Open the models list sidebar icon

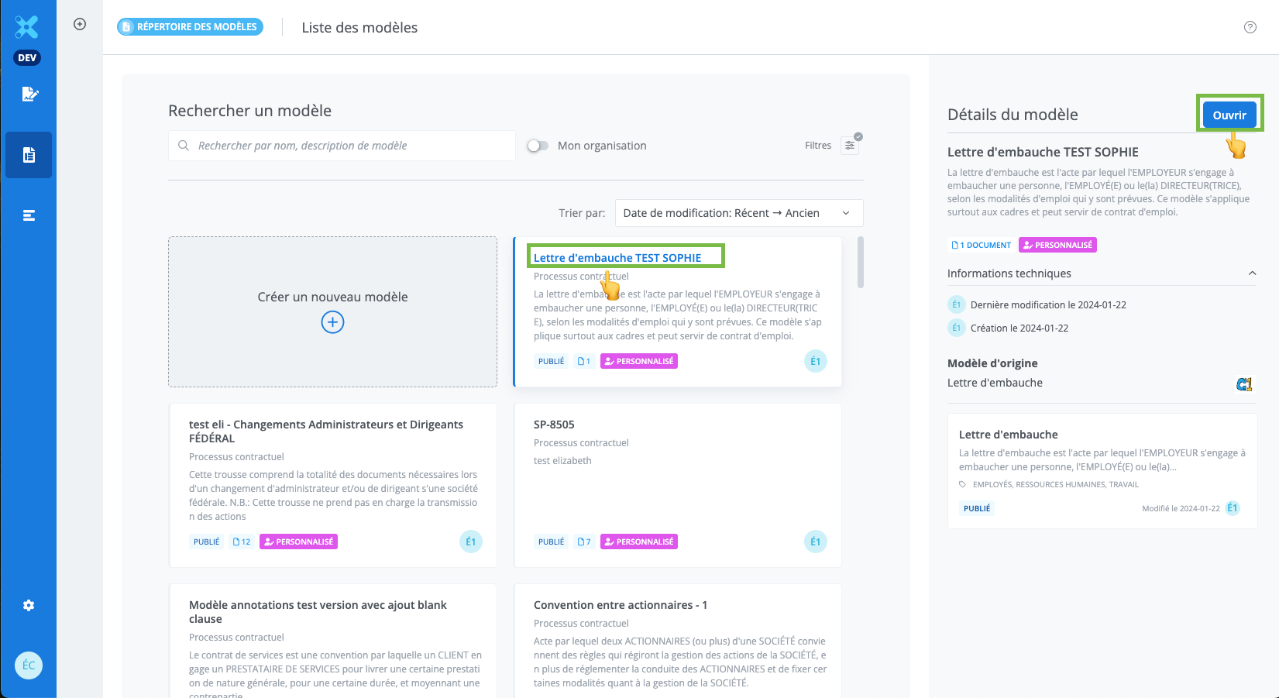click(x=29, y=155)
